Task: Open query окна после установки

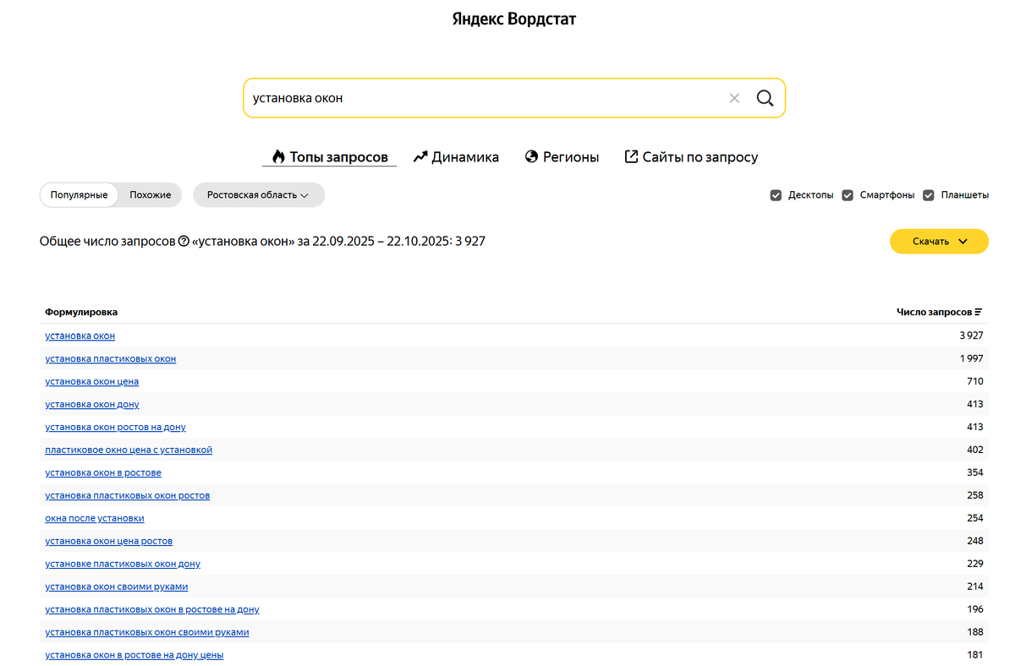Action: (95, 518)
